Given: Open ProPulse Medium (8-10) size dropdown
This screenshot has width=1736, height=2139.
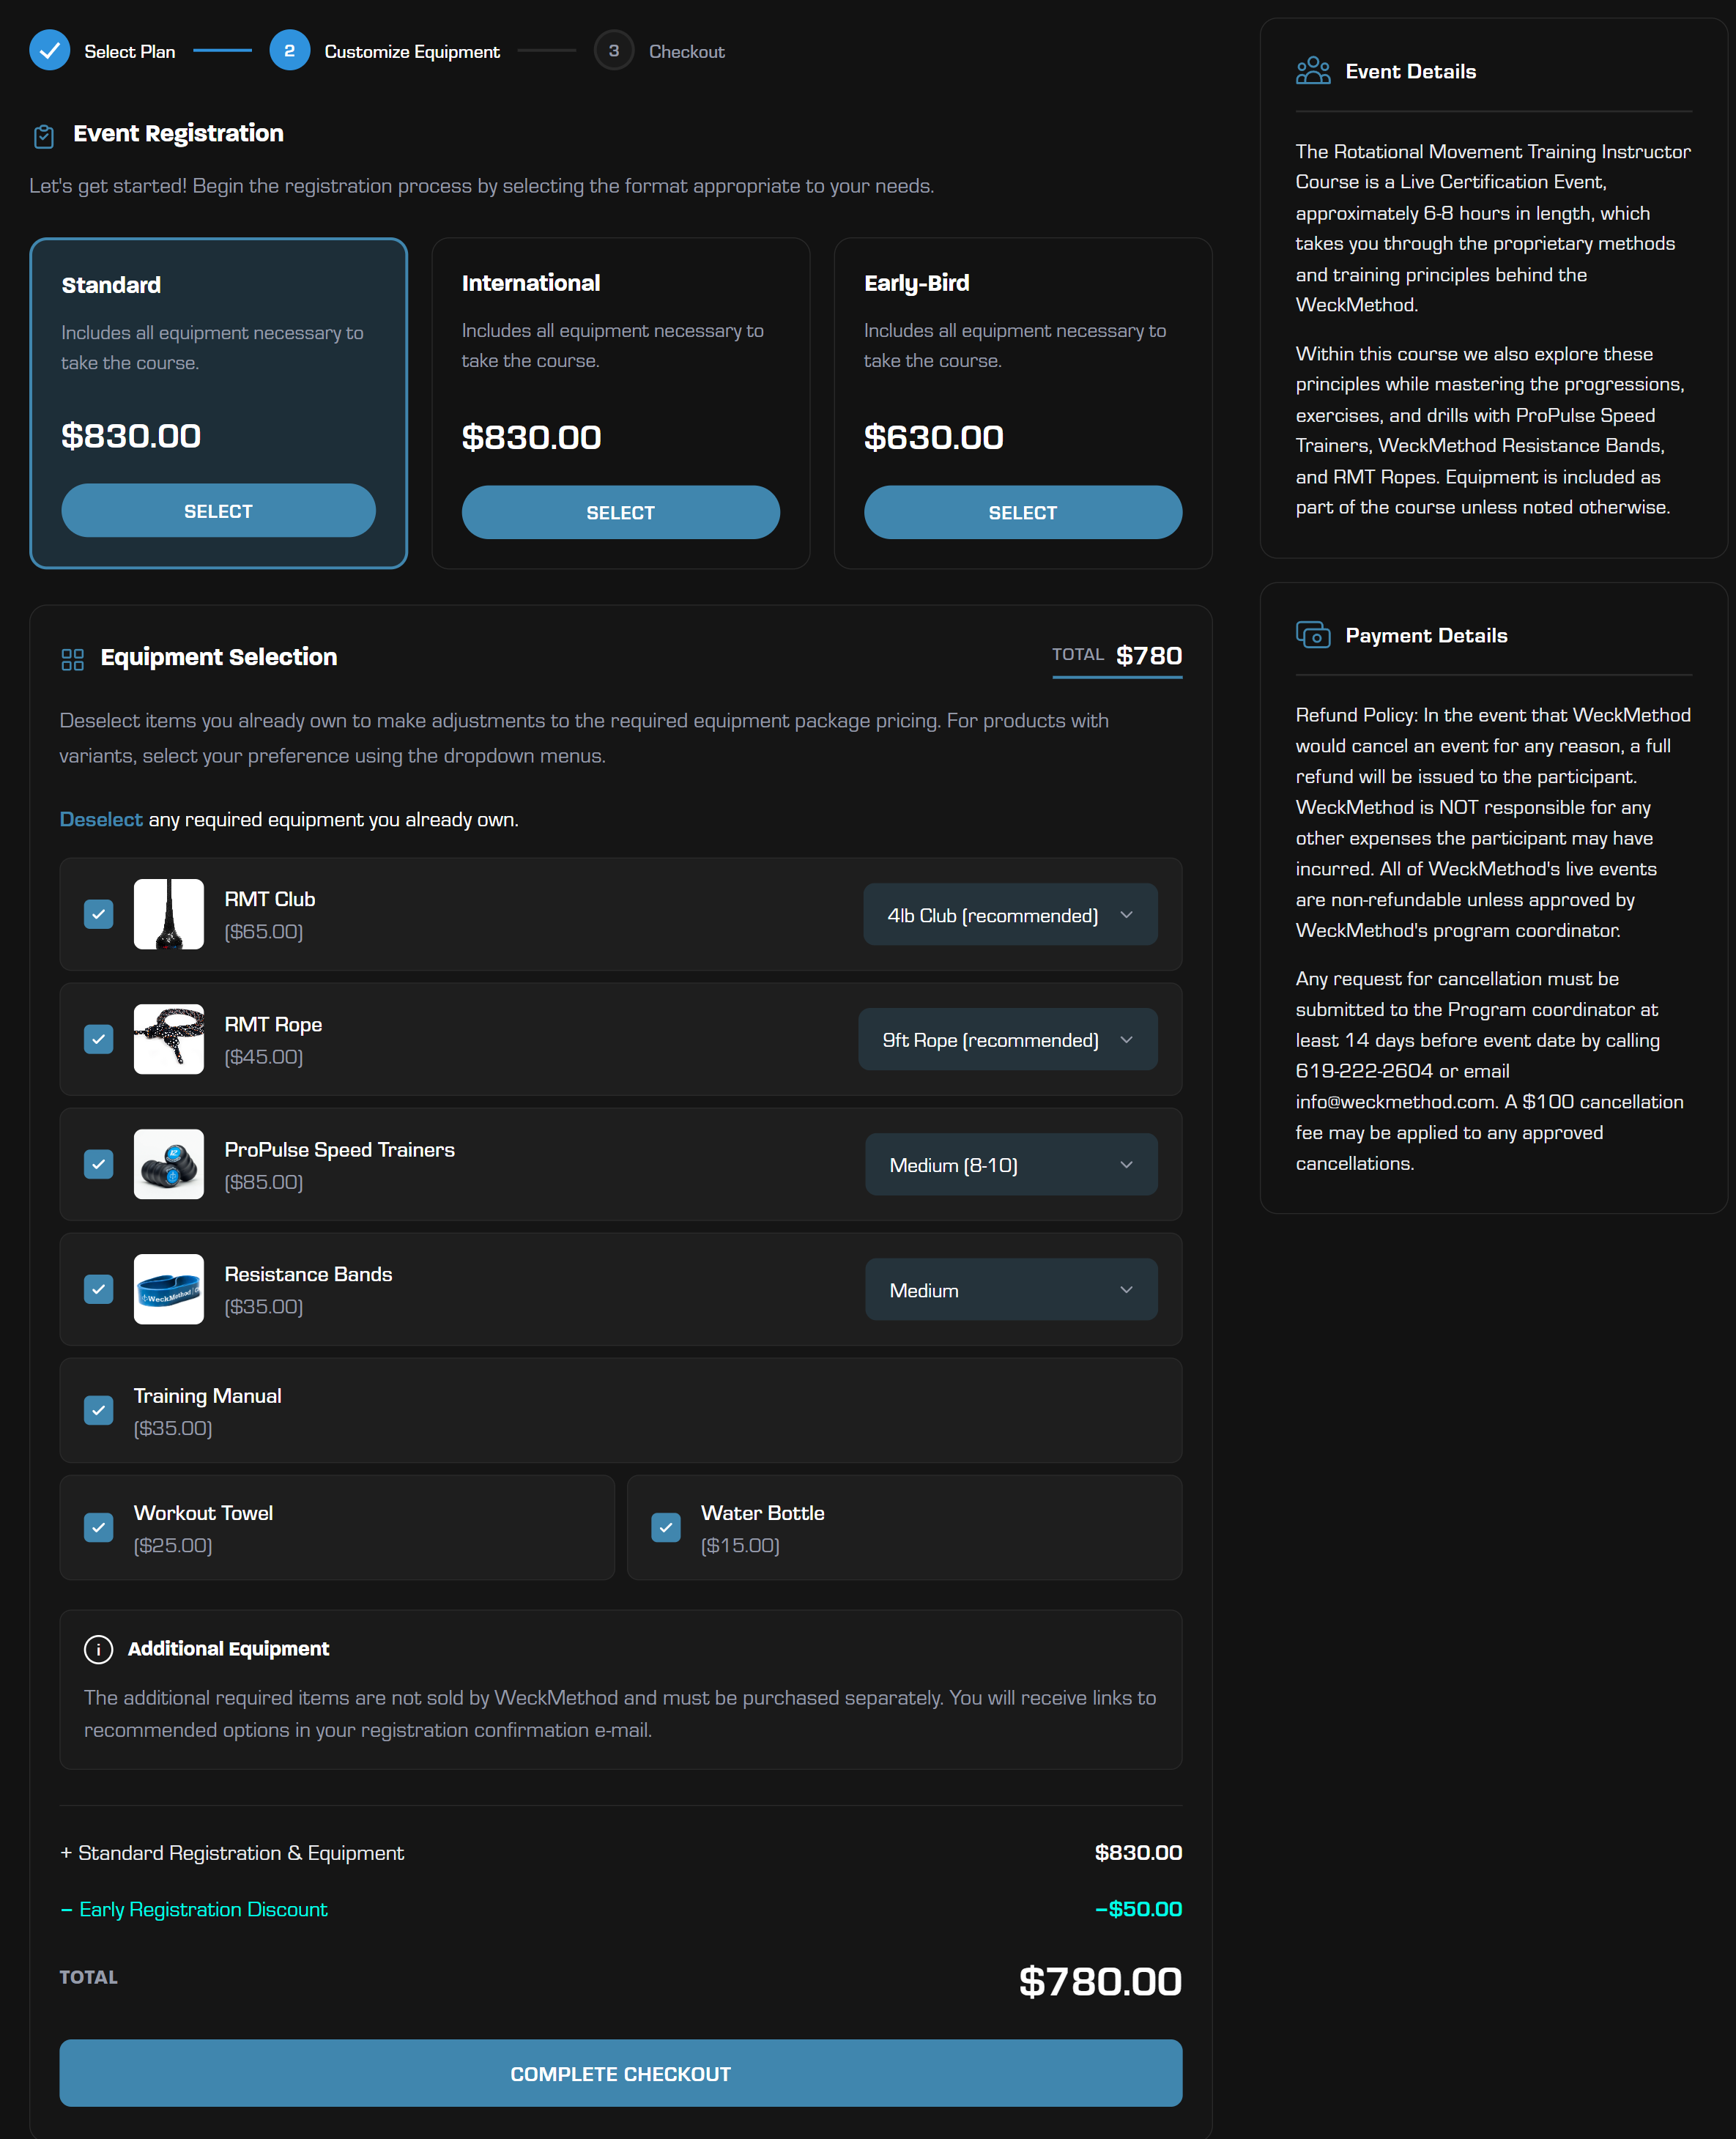Looking at the screenshot, I should tap(1010, 1165).
